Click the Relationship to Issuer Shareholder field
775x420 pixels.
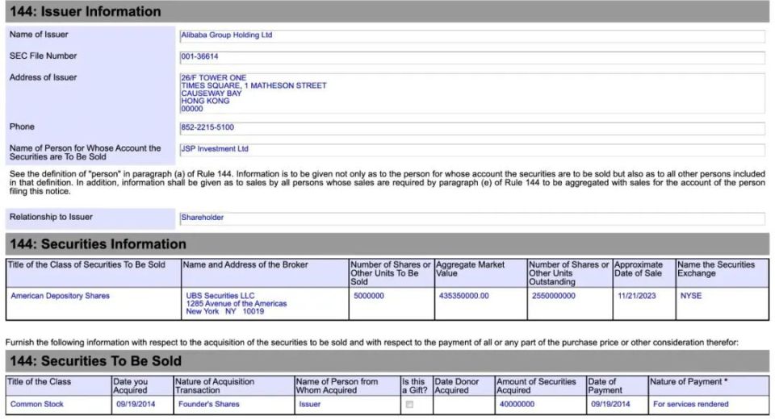click(x=472, y=218)
